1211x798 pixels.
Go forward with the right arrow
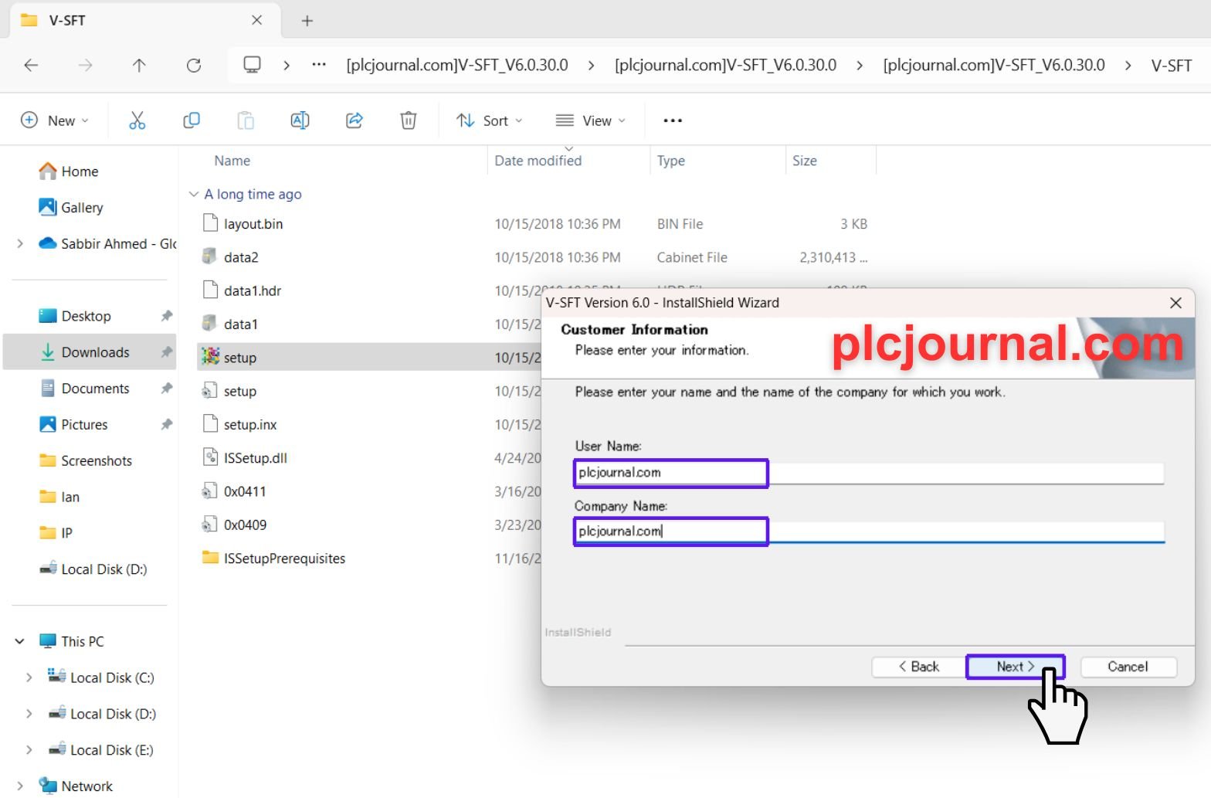click(85, 66)
